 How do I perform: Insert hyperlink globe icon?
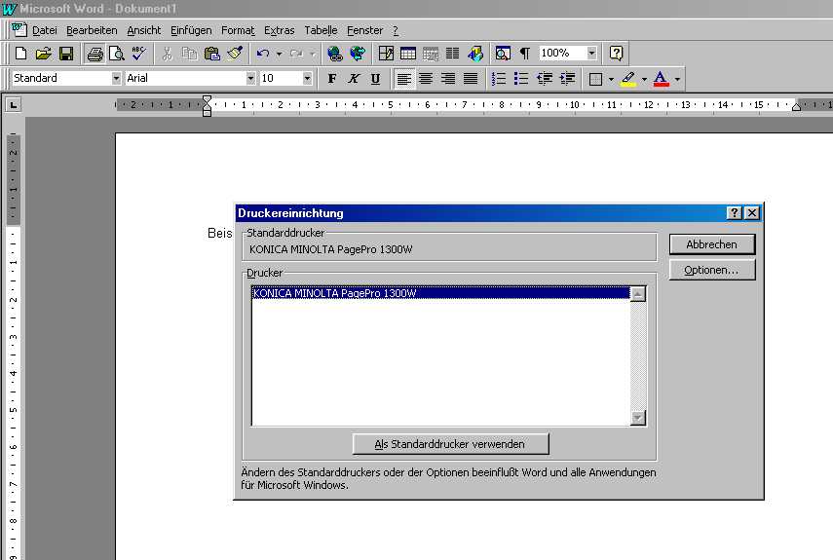[335, 54]
